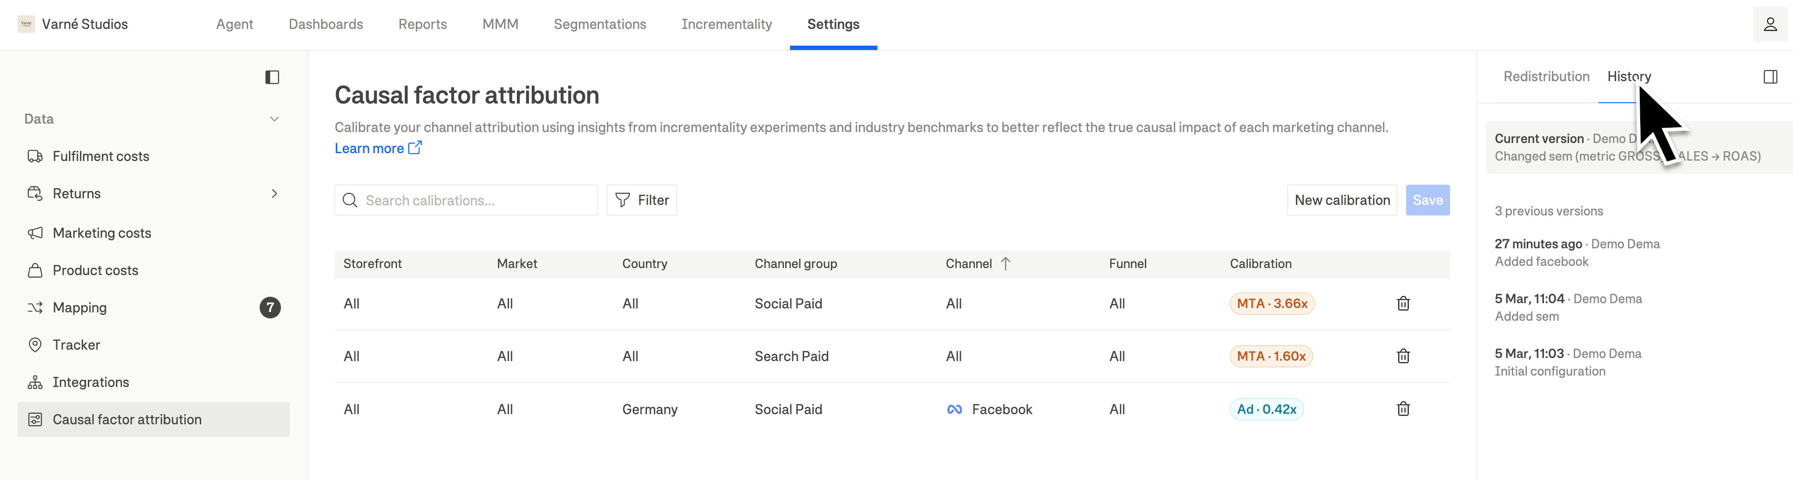Image resolution: width=1793 pixels, height=480 pixels.
Task: Click the New calibration button
Action: 1341,201
